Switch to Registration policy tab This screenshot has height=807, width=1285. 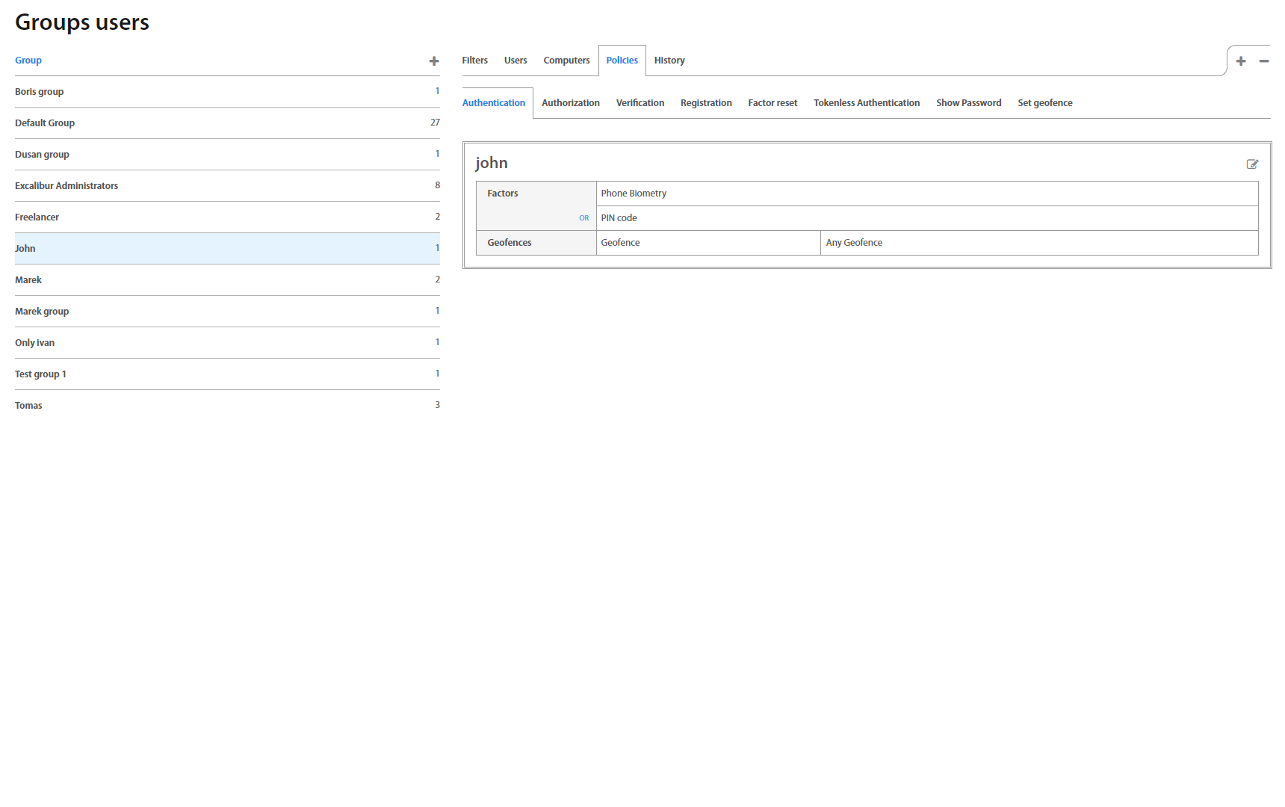click(x=705, y=103)
